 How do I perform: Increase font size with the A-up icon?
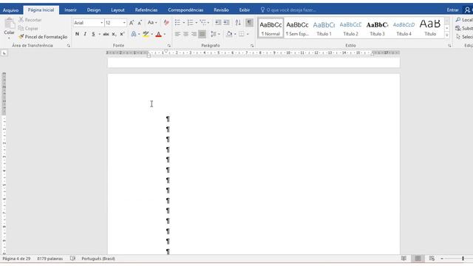coord(132,23)
